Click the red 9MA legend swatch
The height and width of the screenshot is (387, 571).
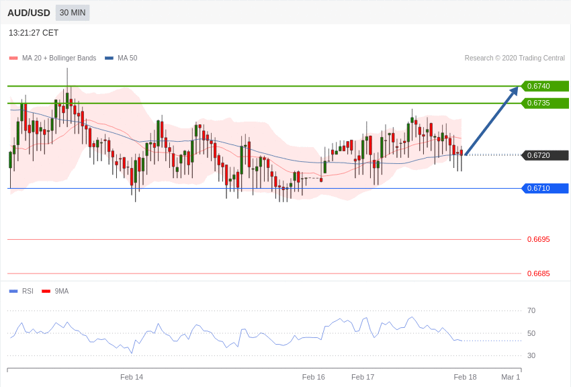46,291
